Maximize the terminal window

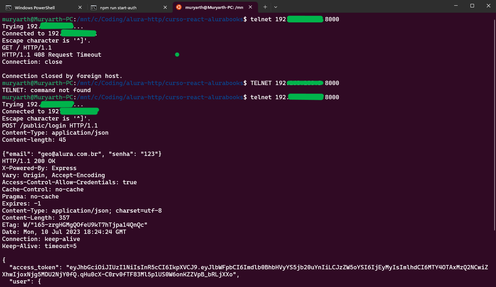[x=472, y=6]
